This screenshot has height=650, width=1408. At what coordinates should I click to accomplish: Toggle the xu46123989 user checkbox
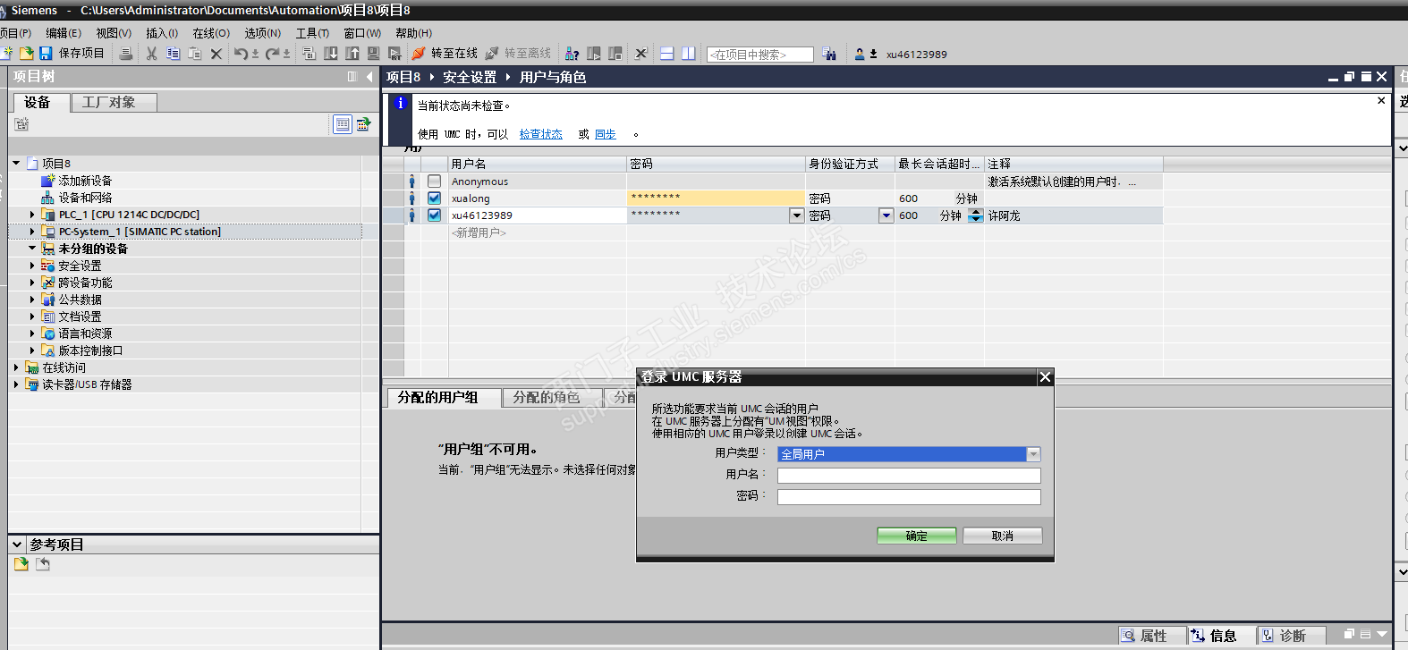pos(434,215)
